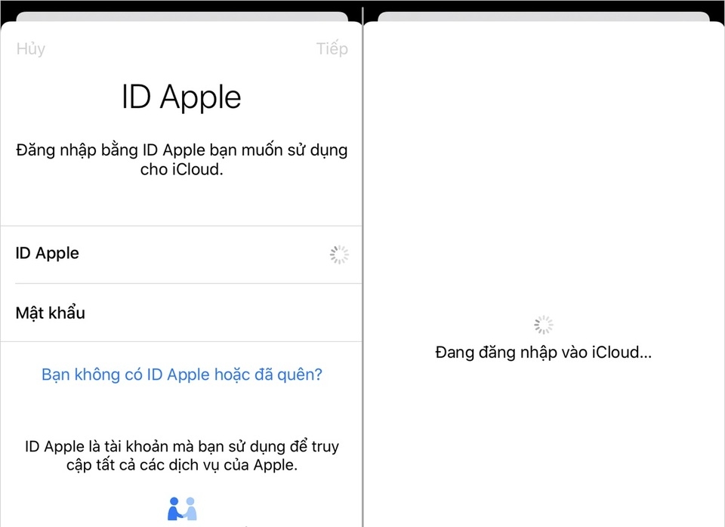The width and height of the screenshot is (725, 527).
Task: Click the vertical divider between both screens
Action: [x=363, y=264]
